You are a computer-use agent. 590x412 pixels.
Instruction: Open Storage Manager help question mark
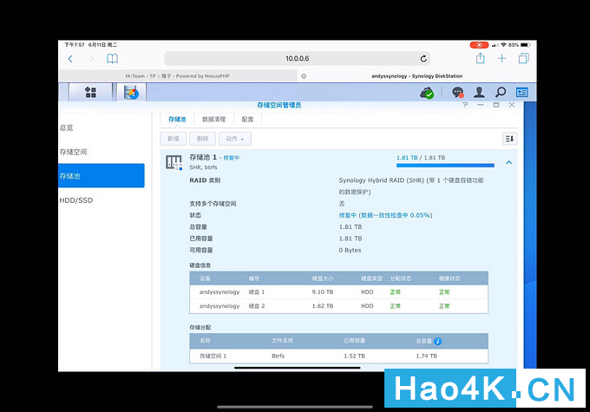pos(465,105)
